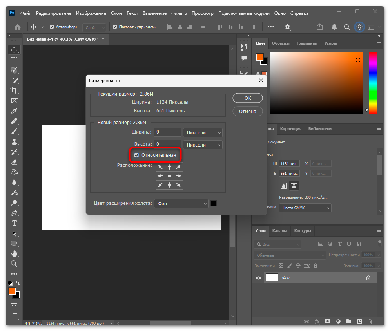Click the Delete layer trash icon
Screen dimensions: 390x331
[370, 321]
